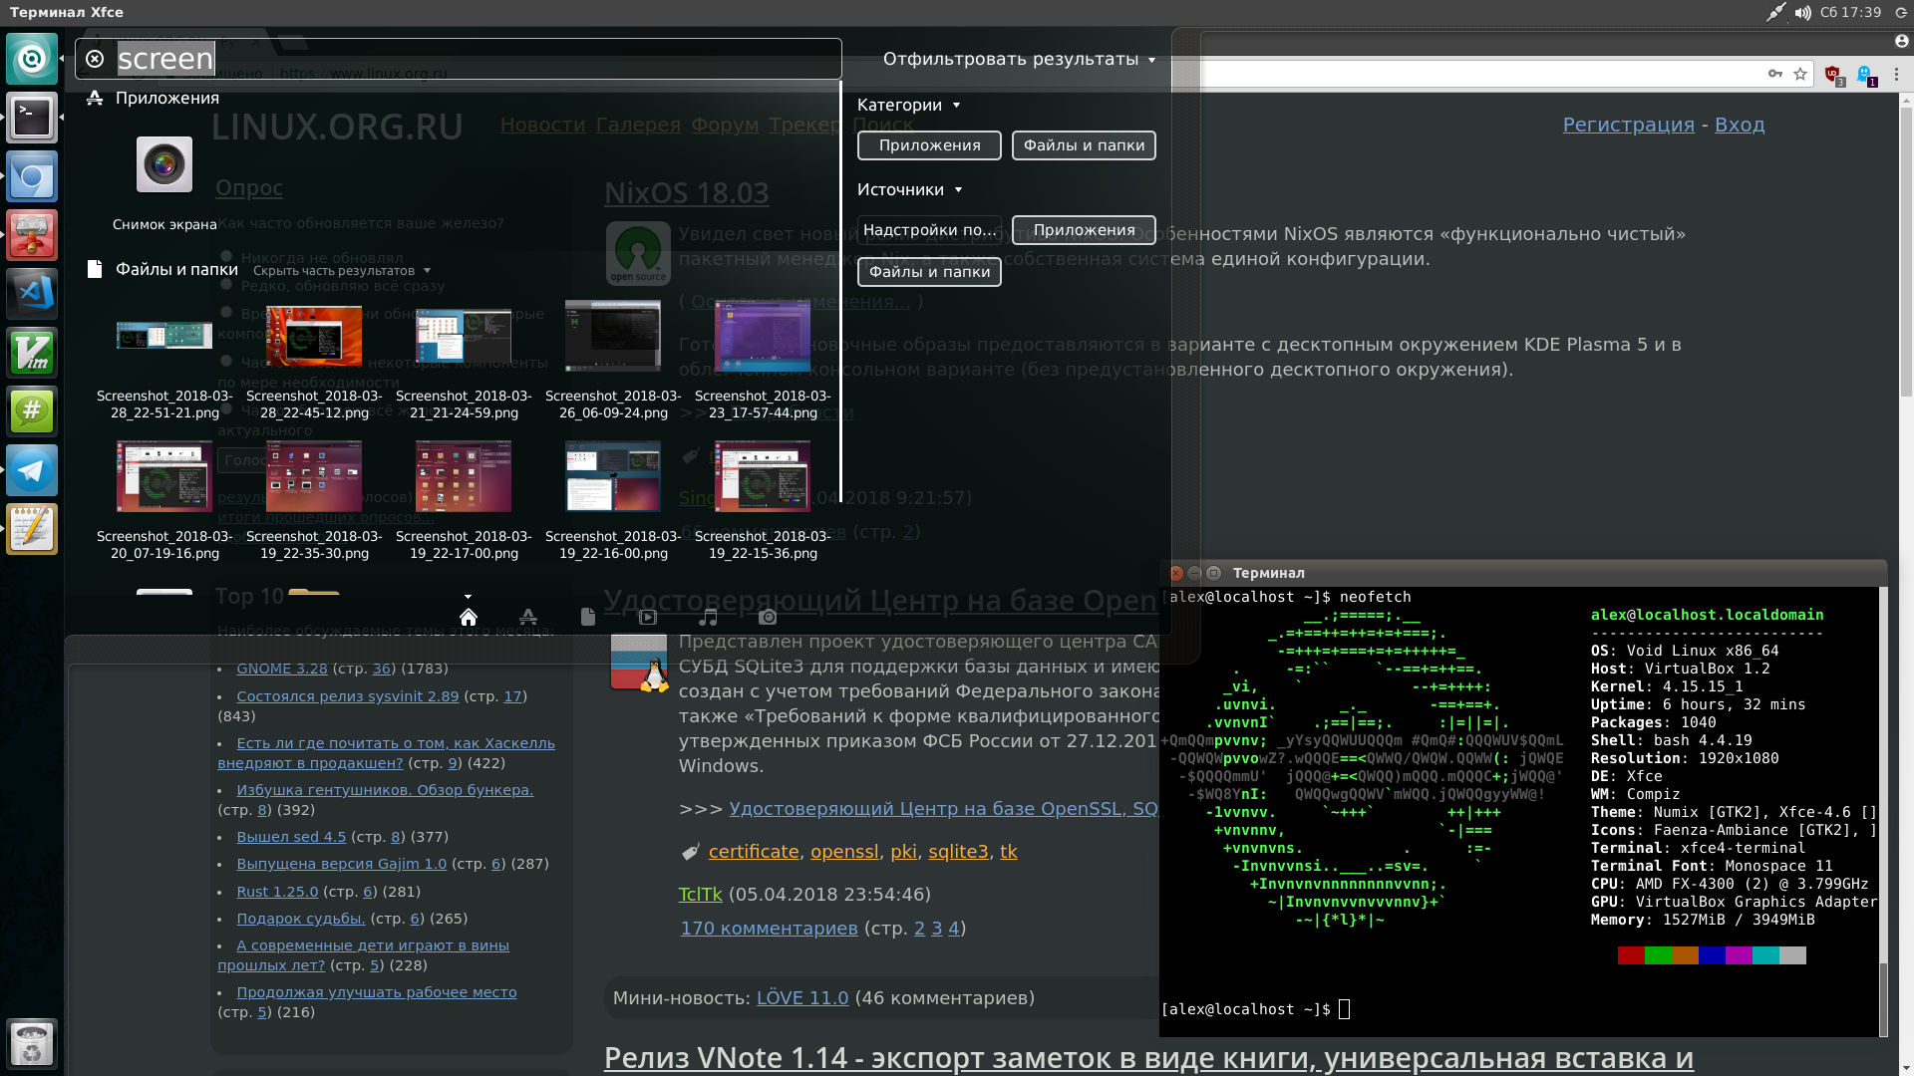
Task: Open the GNOME 3.28 topic link
Action: [282, 669]
